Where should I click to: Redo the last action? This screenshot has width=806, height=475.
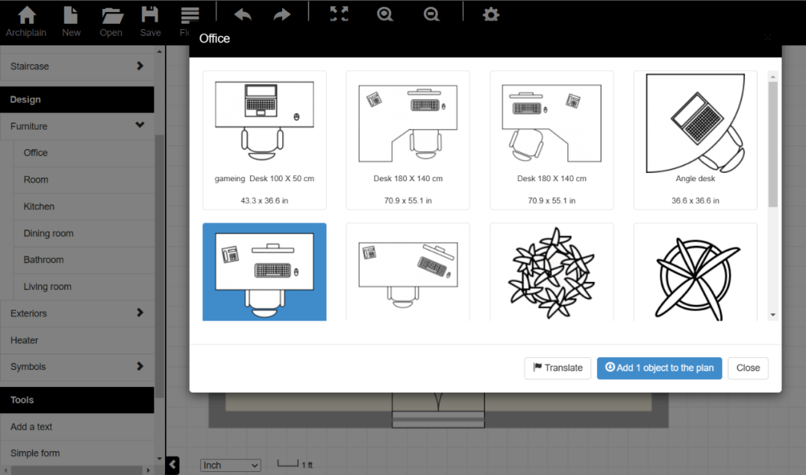(282, 14)
